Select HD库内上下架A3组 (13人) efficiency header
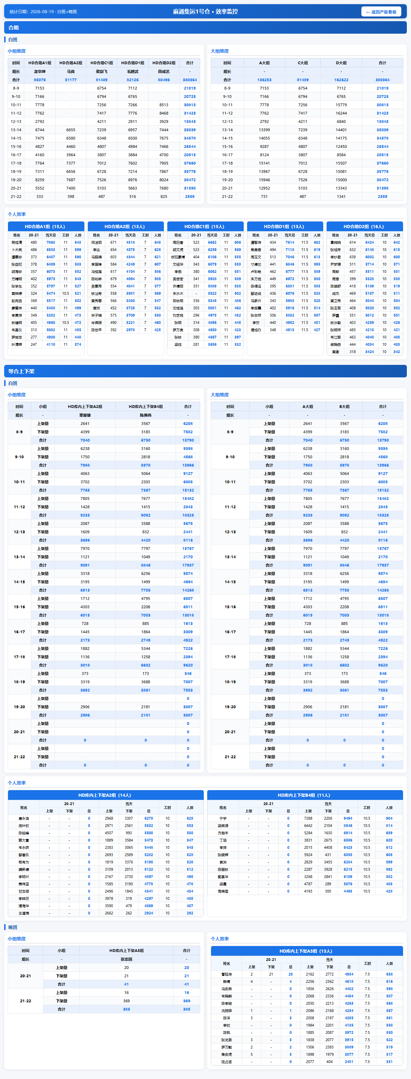This screenshot has width=411, height=1079. (x=307, y=951)
